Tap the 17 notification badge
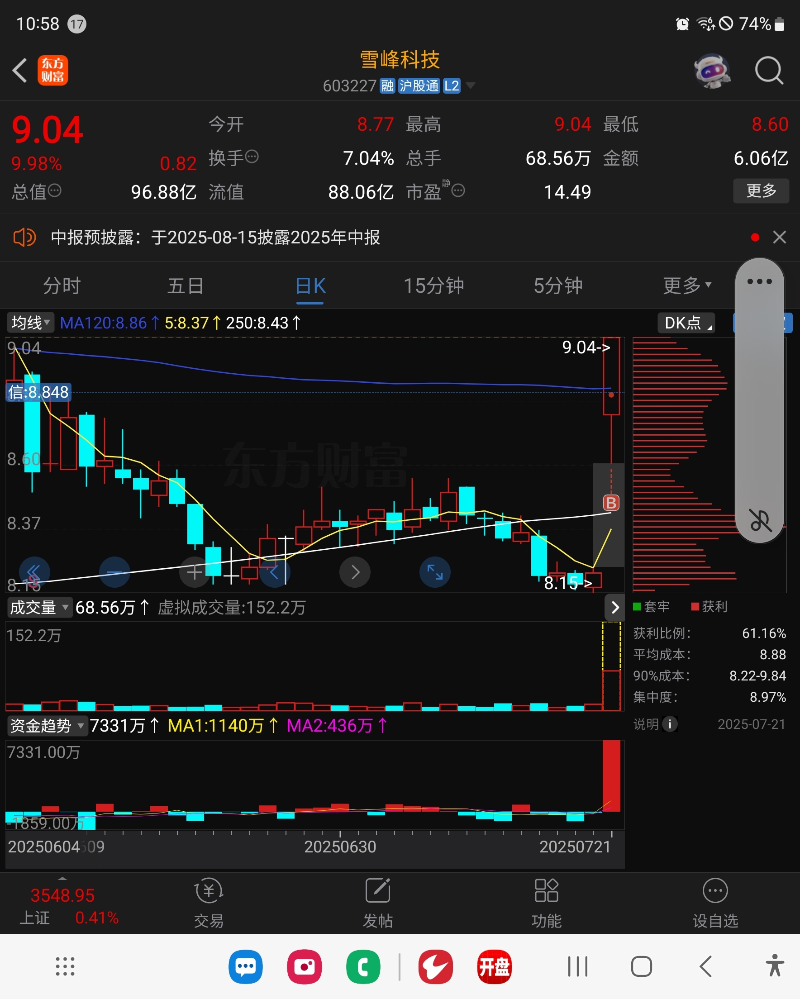The width and height of the screenshot is (800, 999). pyautogui.click(x=77, y=24)
